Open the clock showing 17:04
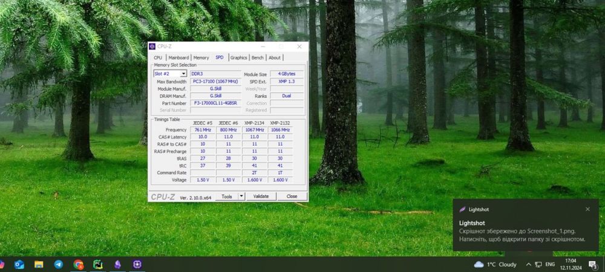This screenshot has height=272, width=605. click(571, 264)
